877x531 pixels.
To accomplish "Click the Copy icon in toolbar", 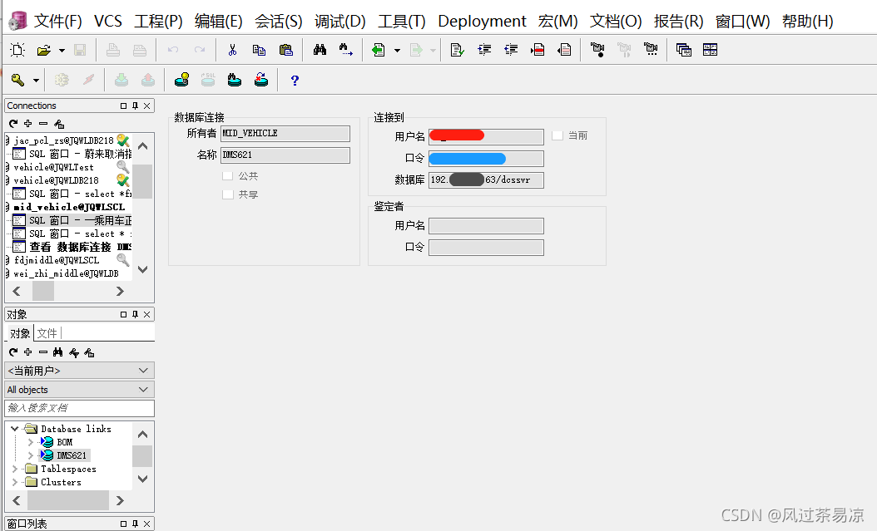I will (x=259, y=50).
